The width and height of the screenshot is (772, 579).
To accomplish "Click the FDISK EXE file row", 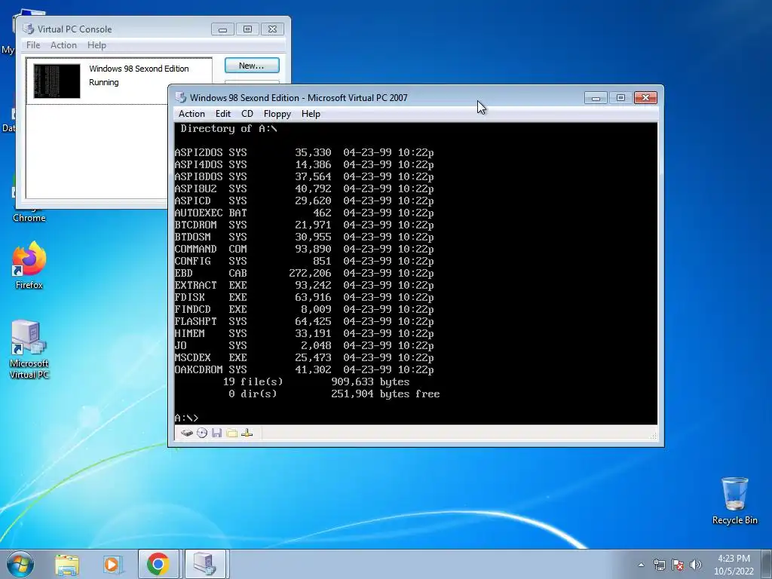I will 304,297.
